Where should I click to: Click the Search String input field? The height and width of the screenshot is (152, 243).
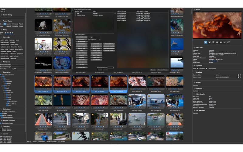12,18
